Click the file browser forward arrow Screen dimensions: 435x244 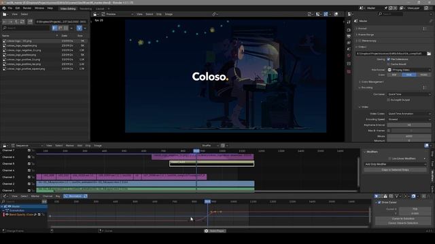pos(11,22)
